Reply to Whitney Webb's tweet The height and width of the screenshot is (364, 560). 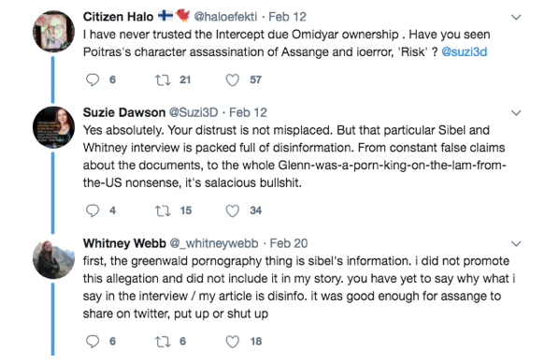point(93,342)
